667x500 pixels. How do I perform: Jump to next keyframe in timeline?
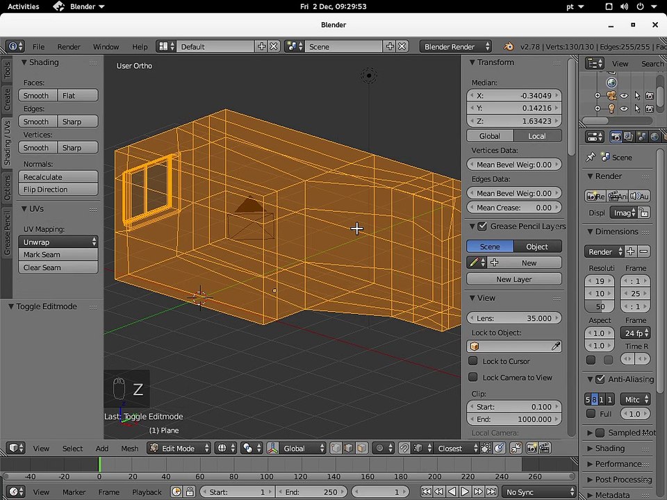pos(478,492)
